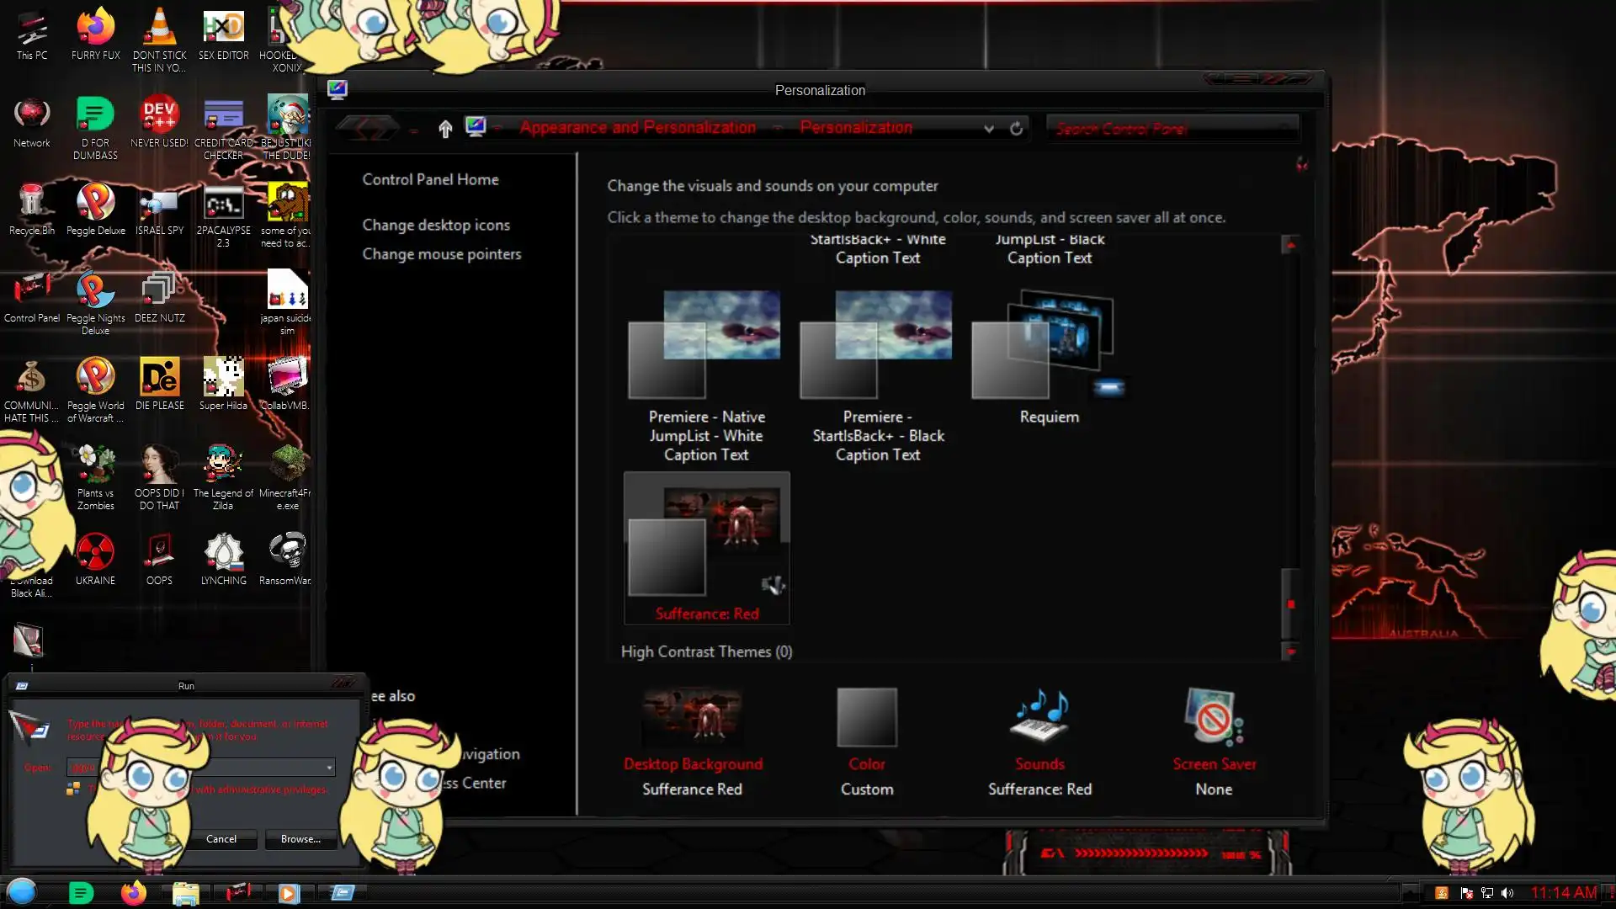This screenshot has height=909, width=1616.
Task: Click the volume icon in system tray
Action: 1507,893
